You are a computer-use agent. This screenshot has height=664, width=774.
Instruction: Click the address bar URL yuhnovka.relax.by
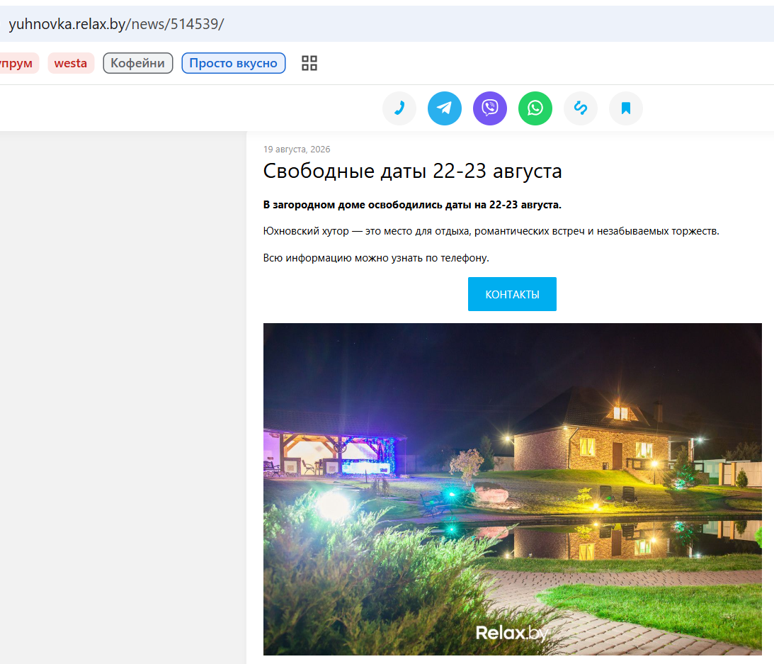point(117,23)
